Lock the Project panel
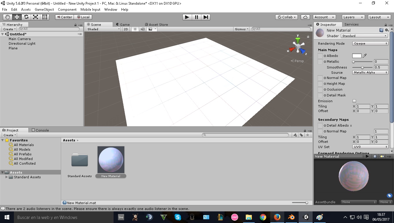This screenshot has width=394, height=223. pos(305,131)
